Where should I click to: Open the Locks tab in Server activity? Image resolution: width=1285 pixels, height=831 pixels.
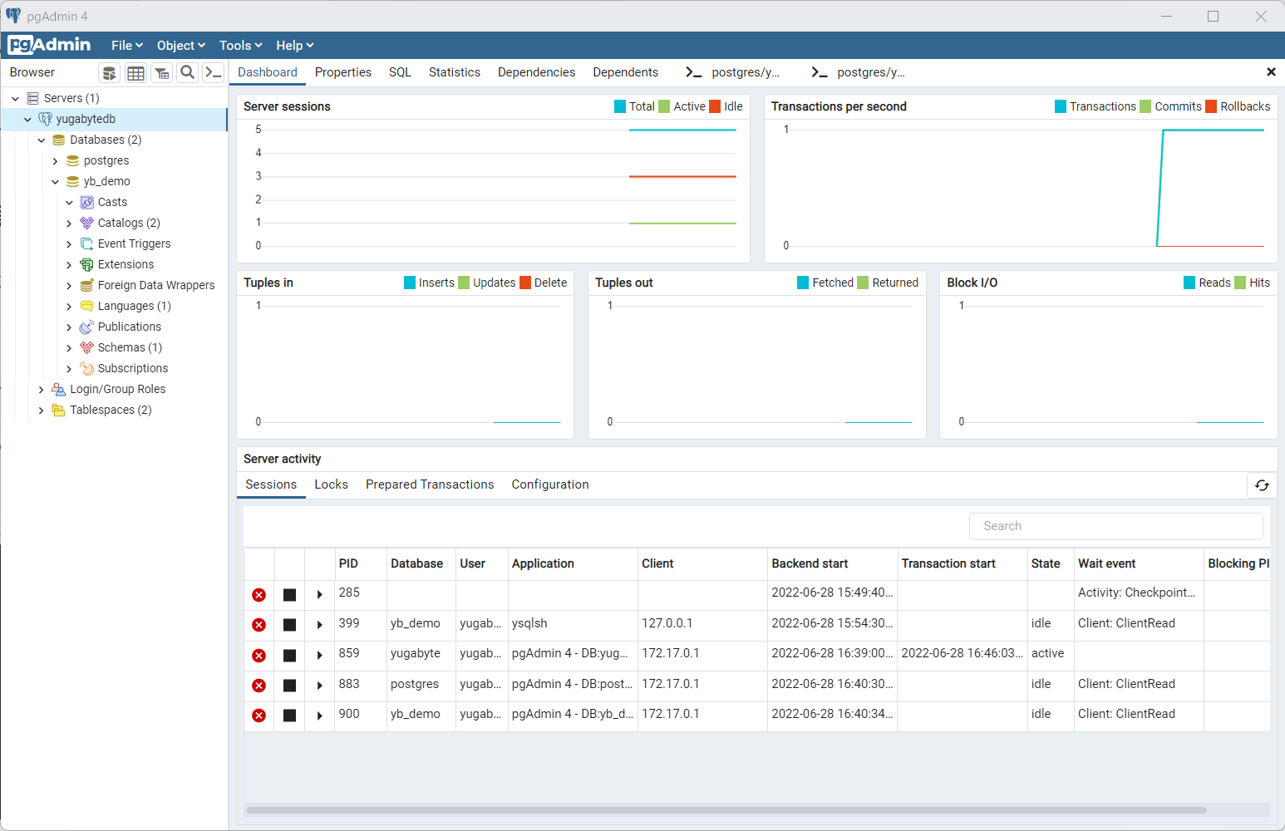click(x=331, y=484)
